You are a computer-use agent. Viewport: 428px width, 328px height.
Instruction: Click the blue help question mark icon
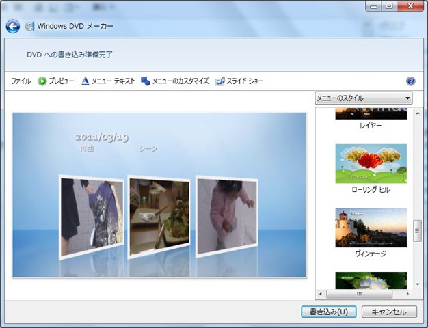(x=411, y=81)
